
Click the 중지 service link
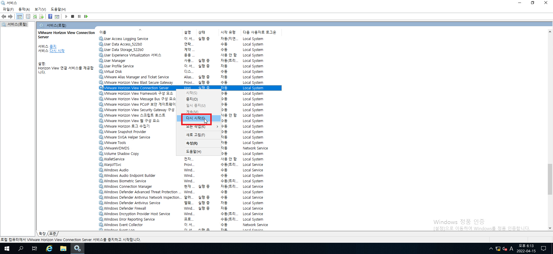click(x=53, y=46)
